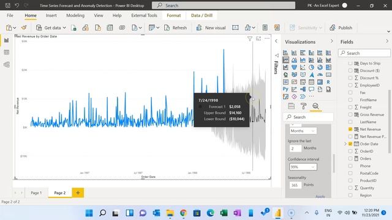The image size is (392, 220).
Task: Open the Analytics magnifier tab
Action: 316,106
